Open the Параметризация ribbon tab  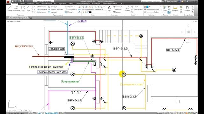pos(47,4)
